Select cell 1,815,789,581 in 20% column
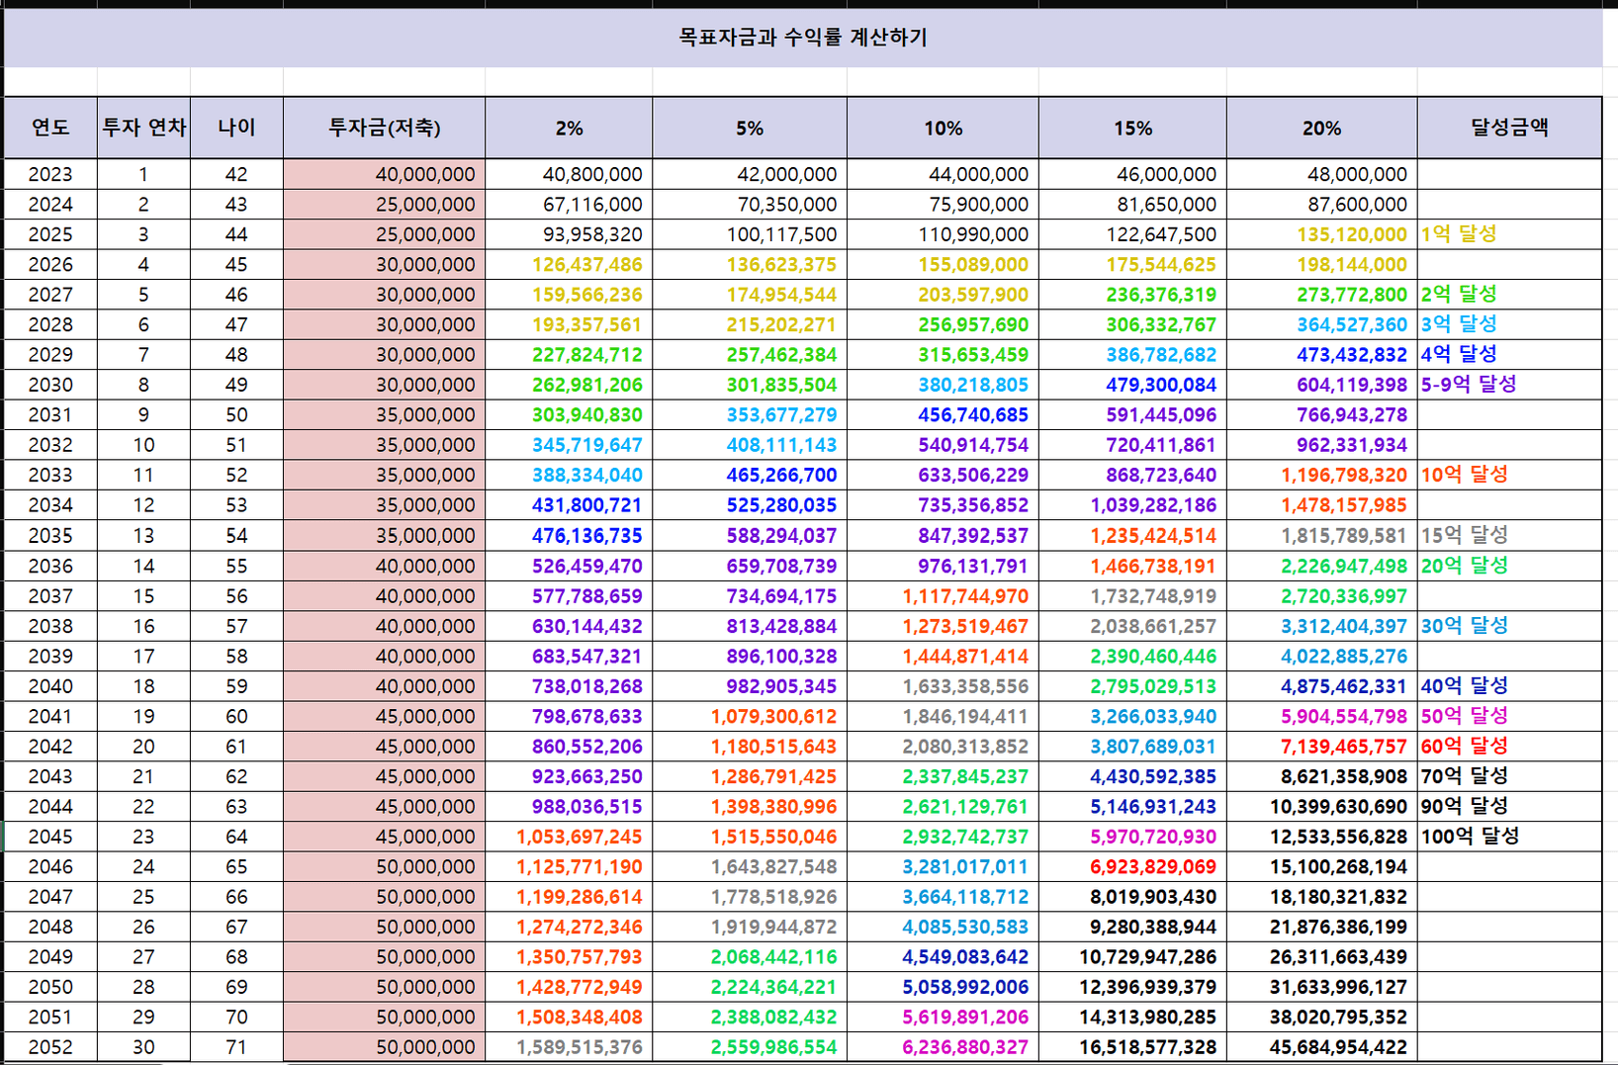The width and height of the screenshot is (1618, 1065). [1321, 535]
